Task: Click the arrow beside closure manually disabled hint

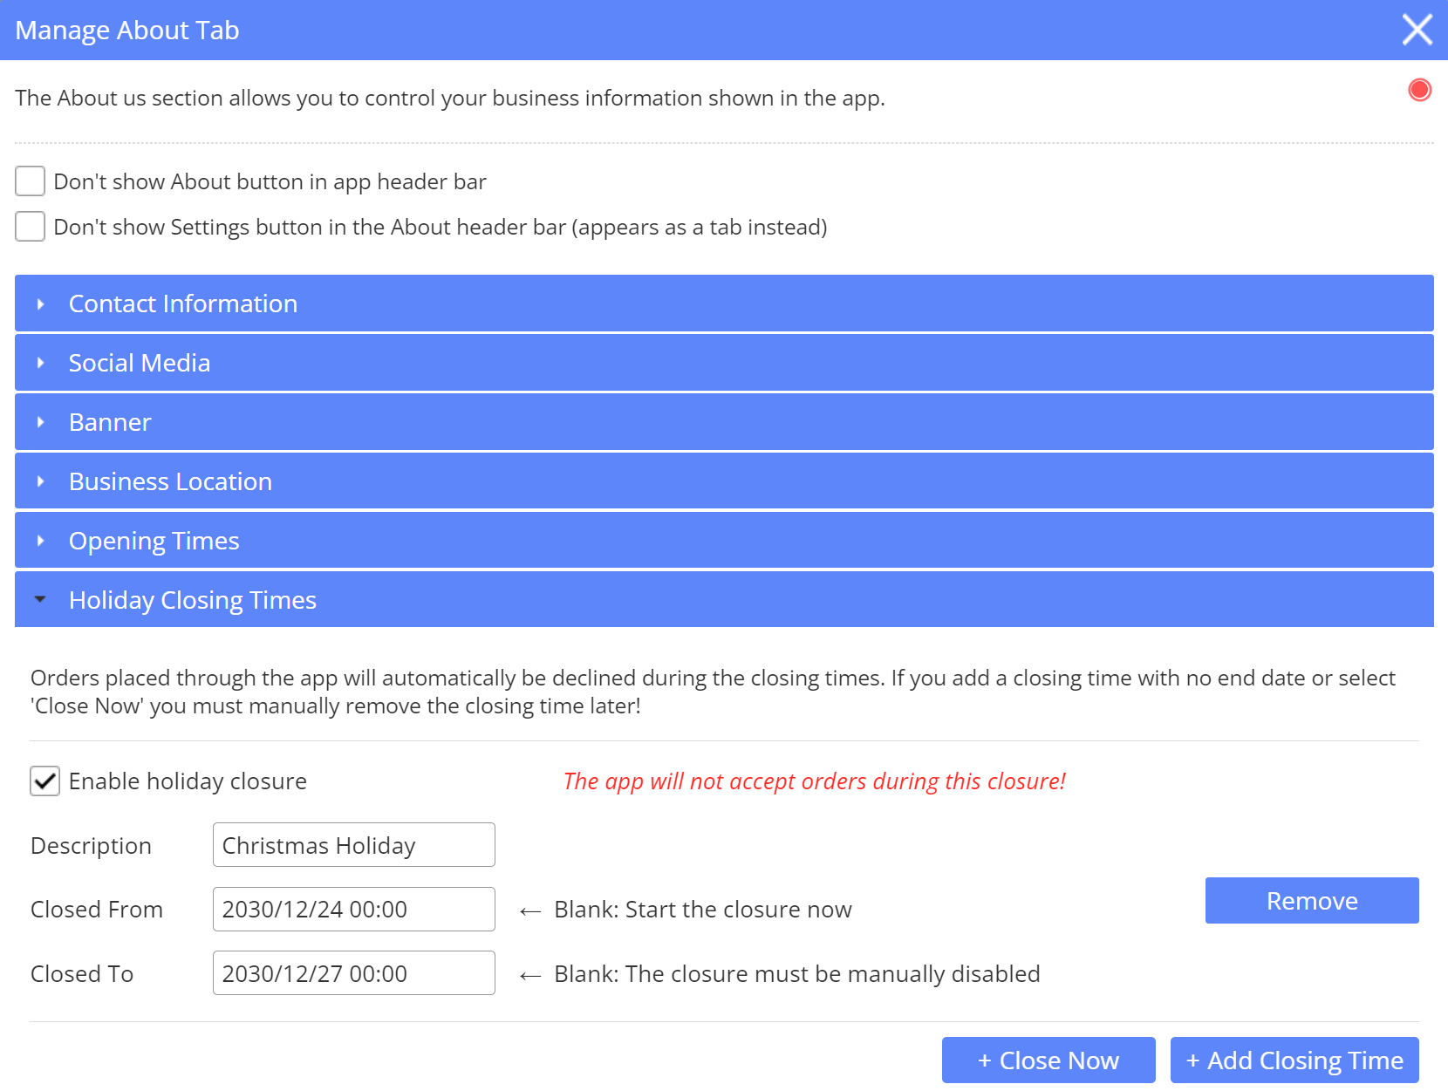Action: pyautogui.click(x=530, y=975)
